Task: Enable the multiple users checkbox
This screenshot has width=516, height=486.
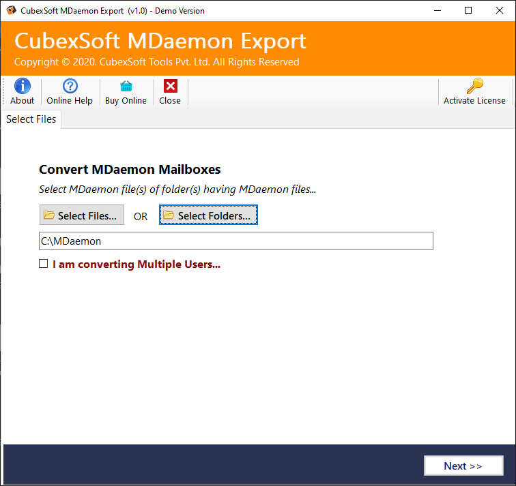Action: tap(44, 264)
